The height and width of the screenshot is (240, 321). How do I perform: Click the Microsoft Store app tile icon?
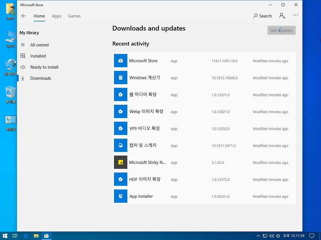click(x=121, y=61)
